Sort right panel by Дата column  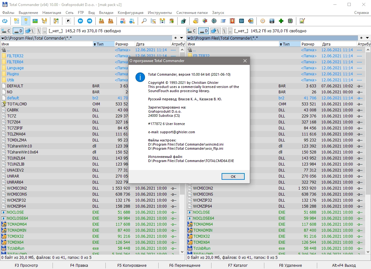(338, 44)
